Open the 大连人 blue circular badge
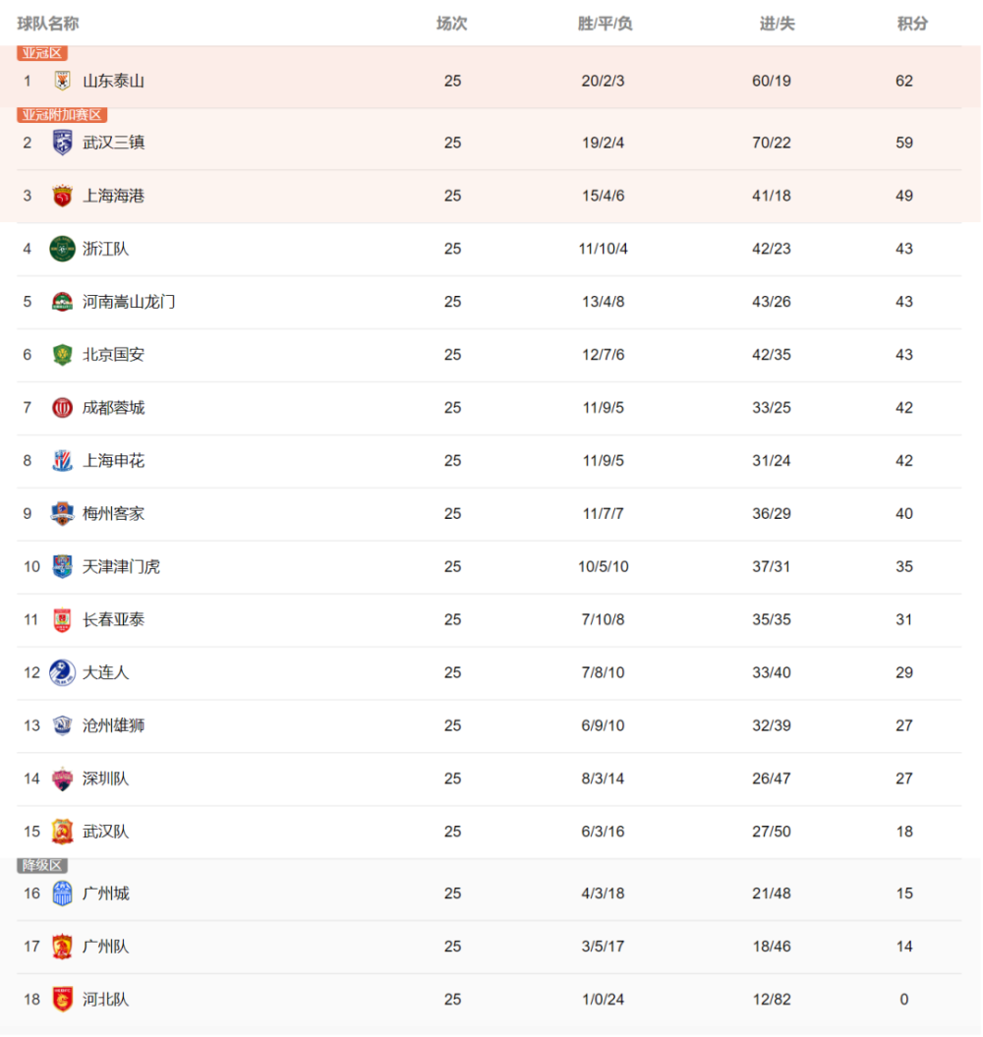This screenshot has height=1037, width=983. click(x=62, y=672)
